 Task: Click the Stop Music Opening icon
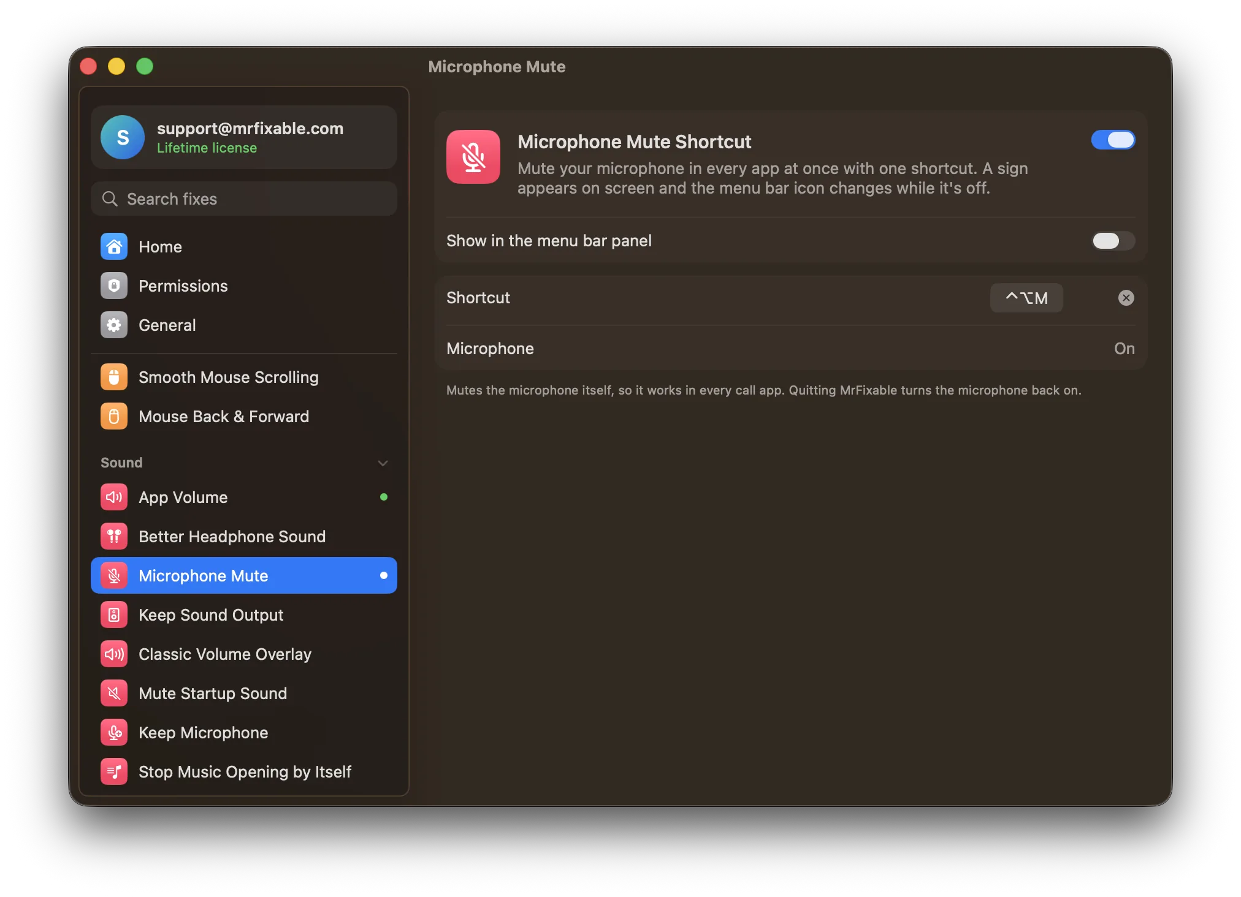114,772
